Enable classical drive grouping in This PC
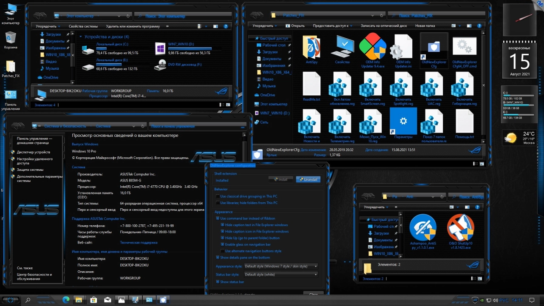 (218, 196)
